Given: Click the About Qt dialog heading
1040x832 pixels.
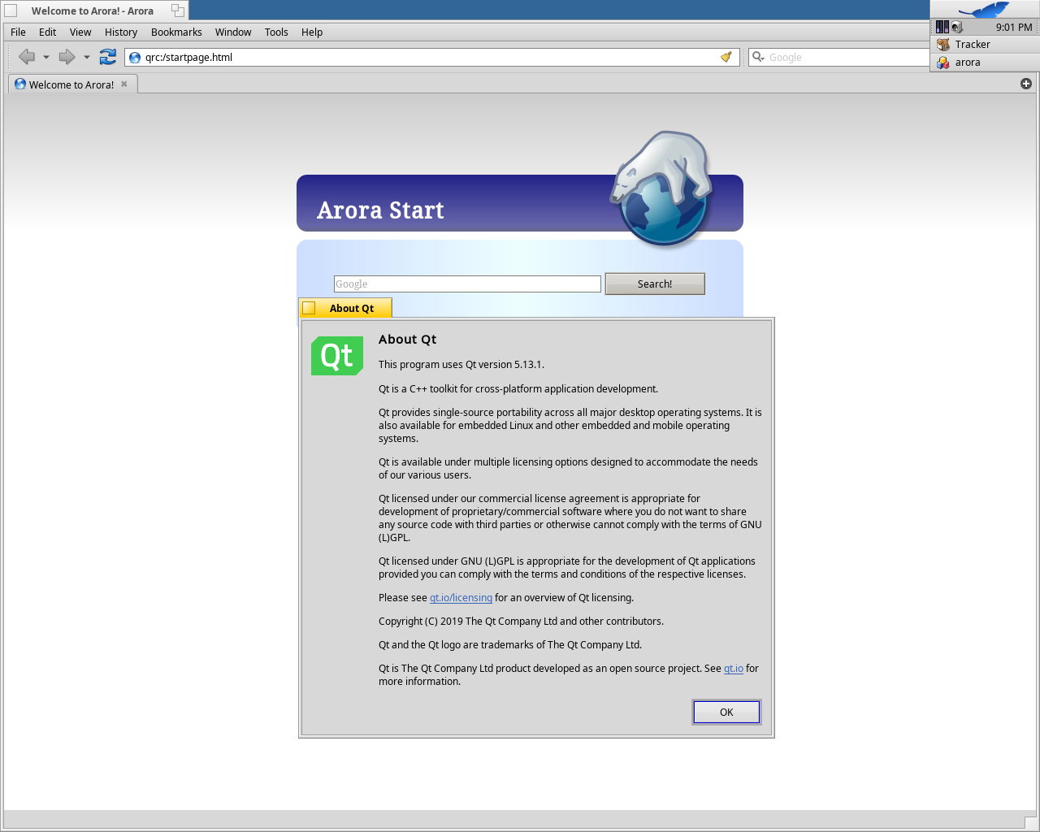Looking at the screenshot, I should (x=407, y=340).
